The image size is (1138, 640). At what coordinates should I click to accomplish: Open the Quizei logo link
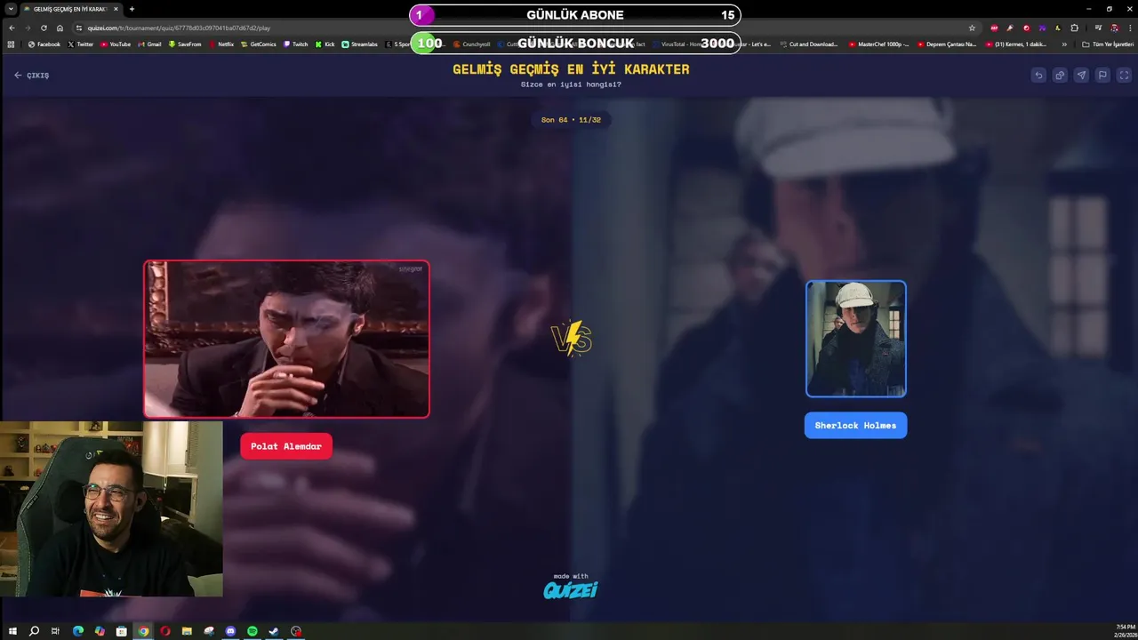pos(570,589)
